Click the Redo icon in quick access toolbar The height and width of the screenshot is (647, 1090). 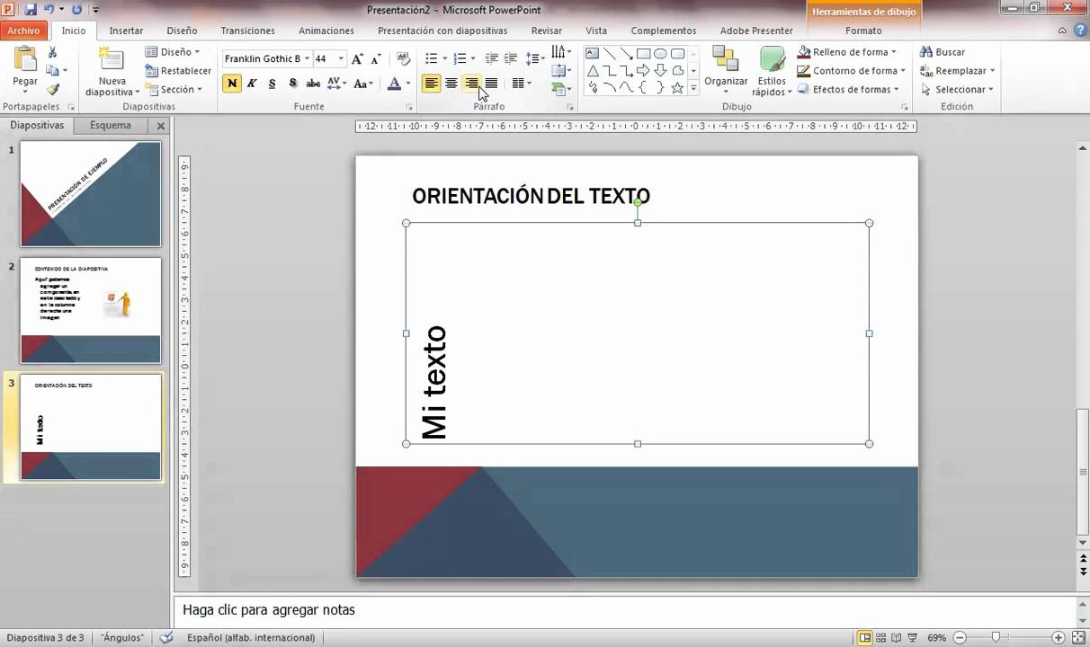coord(76,9)
